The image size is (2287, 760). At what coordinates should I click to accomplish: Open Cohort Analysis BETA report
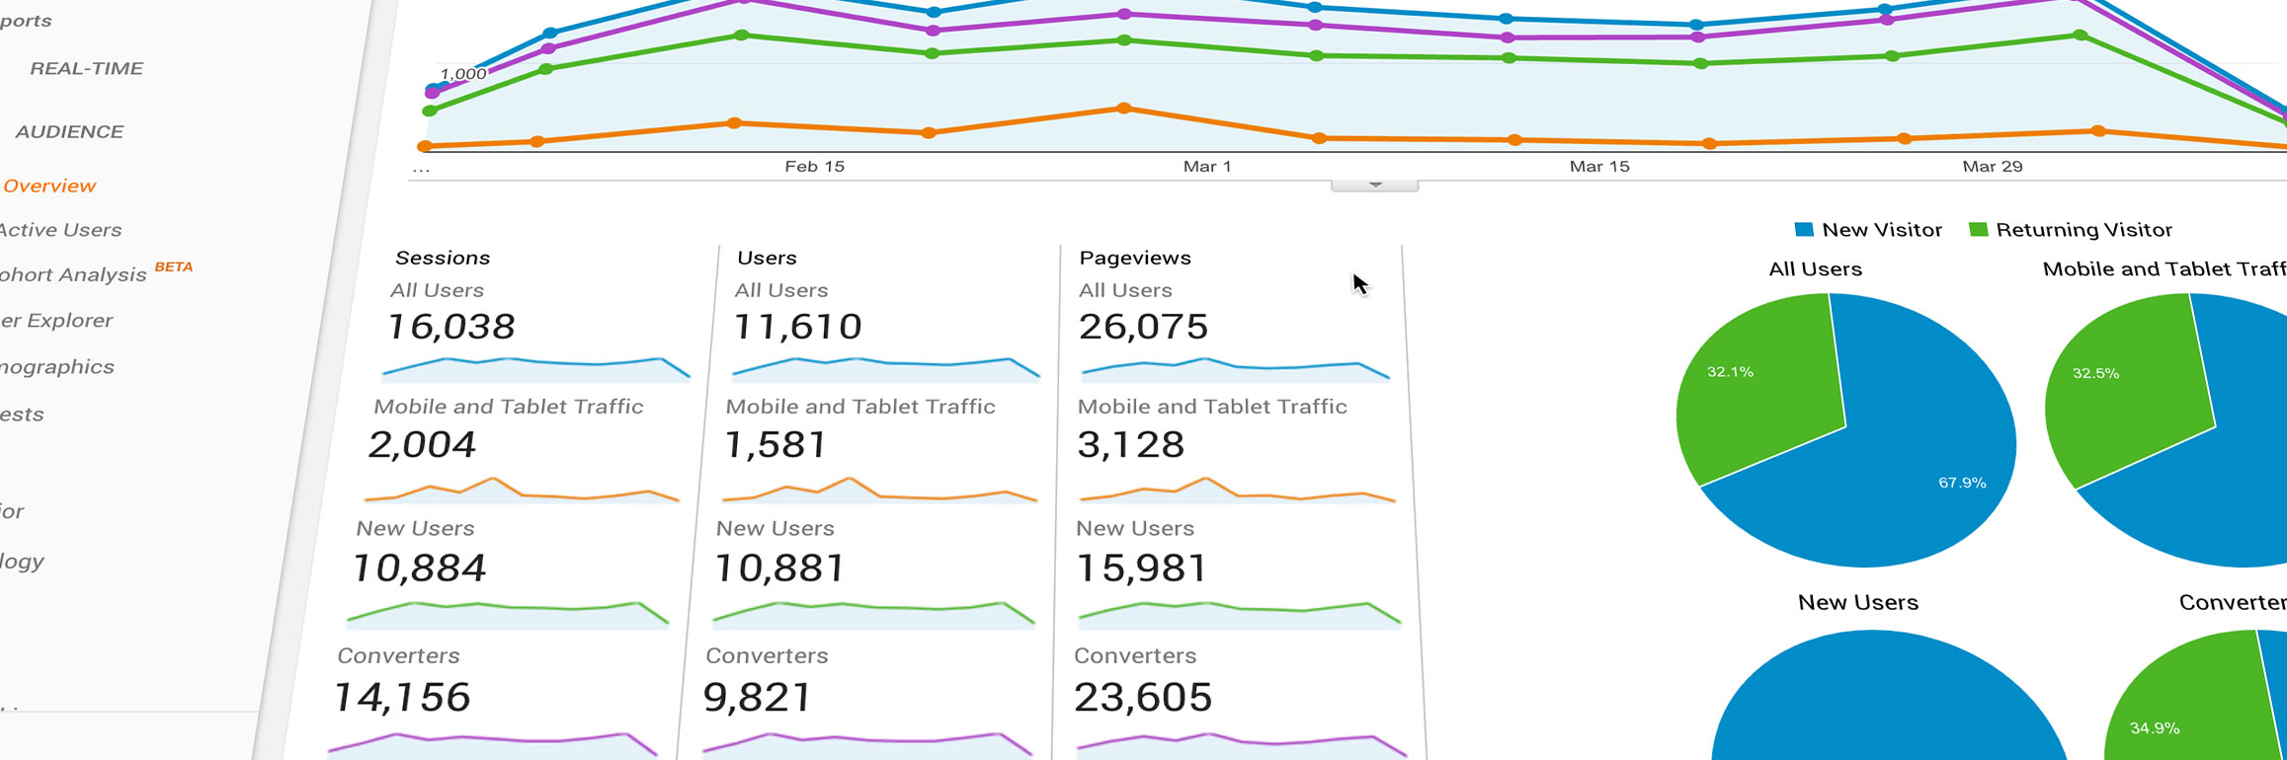point(96,272)
